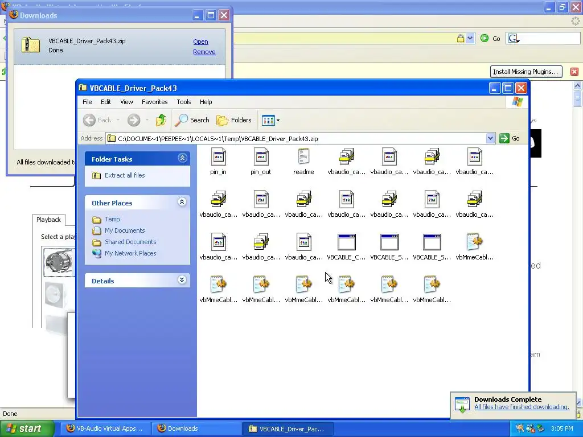Collapse the Other Places panel

(x=182, y=202)
